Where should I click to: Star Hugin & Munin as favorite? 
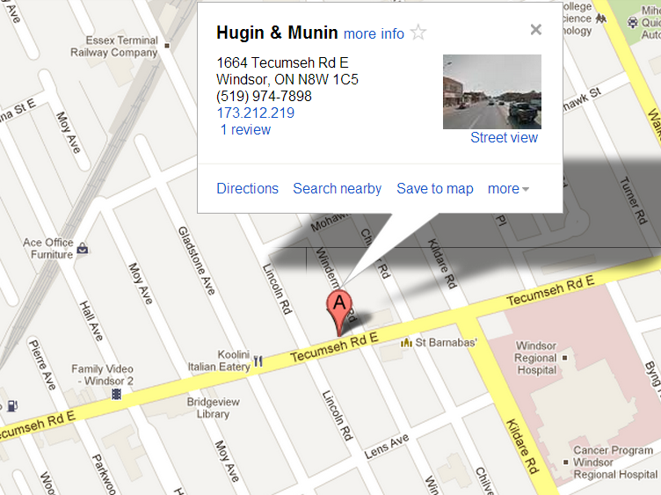[418, 33]
